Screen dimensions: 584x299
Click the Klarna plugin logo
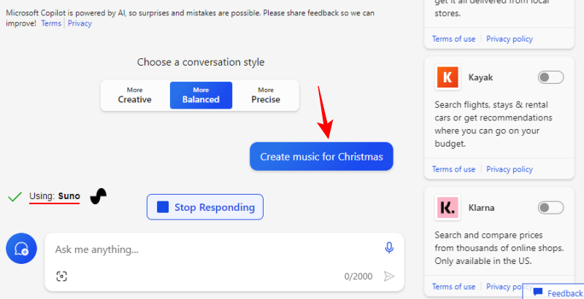pyautogui.click(x=445, y=208)
